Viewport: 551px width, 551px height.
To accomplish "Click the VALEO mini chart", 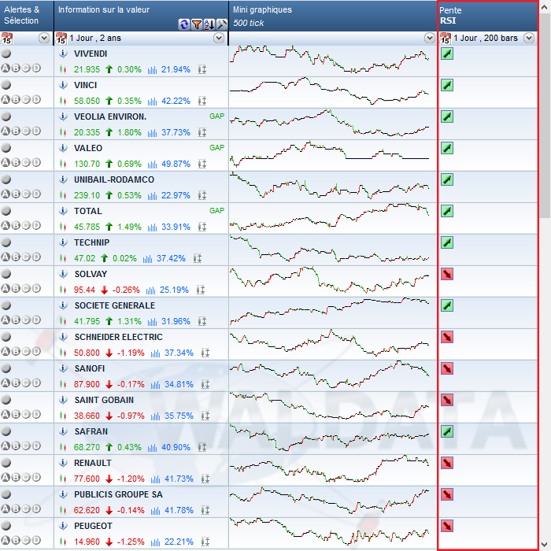I will coord(331,154).
